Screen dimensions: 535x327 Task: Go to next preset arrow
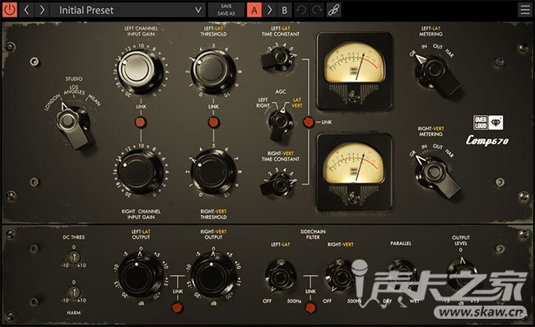click(42, 10)
